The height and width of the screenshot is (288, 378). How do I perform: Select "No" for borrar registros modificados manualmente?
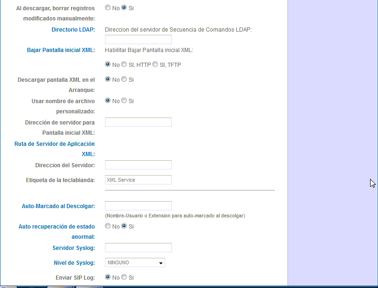pyautogui.click(x=108, y=7)
